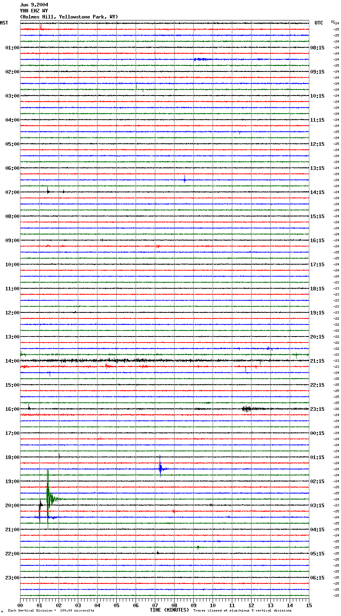Click the "Each Vertical Division = 100.00 microvolts" note
Image resolution: width=341 pixels, height=616 pixels.
point(51,611)
